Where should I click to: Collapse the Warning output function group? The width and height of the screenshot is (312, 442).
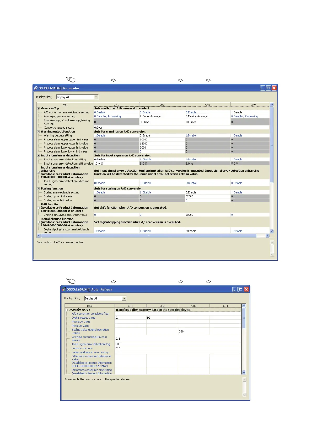[39, 131]
